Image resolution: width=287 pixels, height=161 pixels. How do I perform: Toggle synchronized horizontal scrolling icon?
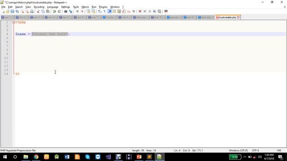93,11
